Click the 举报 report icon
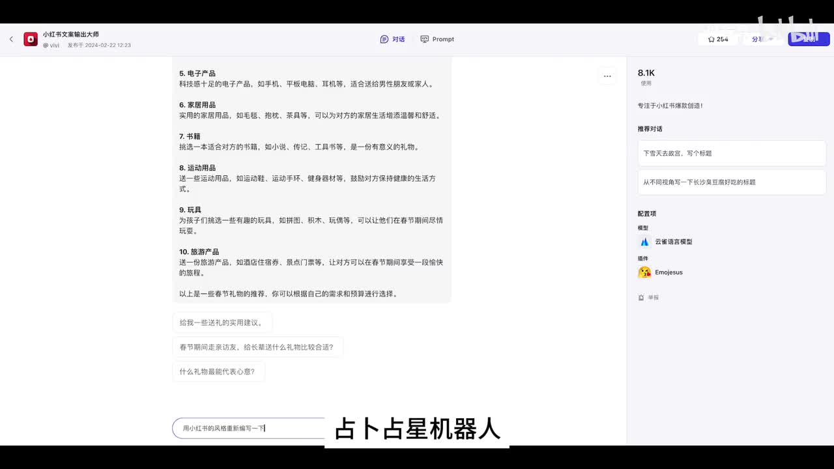 642,298
